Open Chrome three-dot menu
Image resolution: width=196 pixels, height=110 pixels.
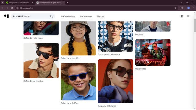point(193,8)
